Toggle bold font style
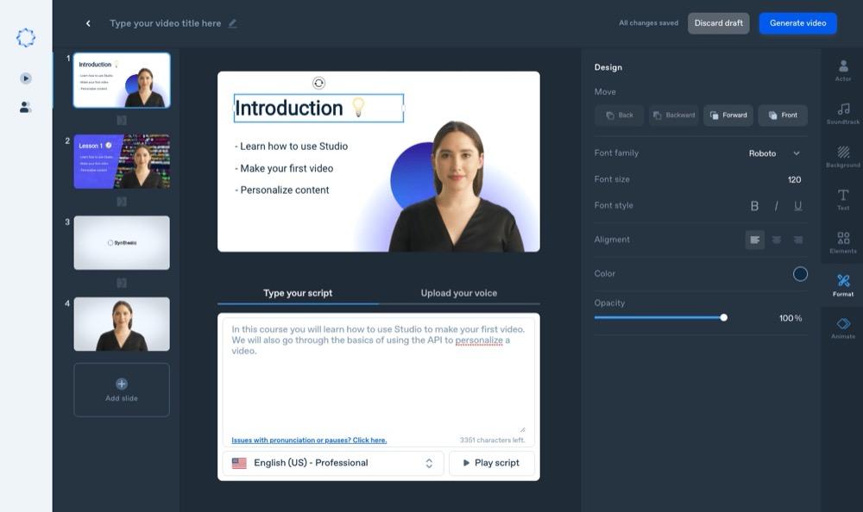Viewport: 863px width, 512px height. [754, 205]
